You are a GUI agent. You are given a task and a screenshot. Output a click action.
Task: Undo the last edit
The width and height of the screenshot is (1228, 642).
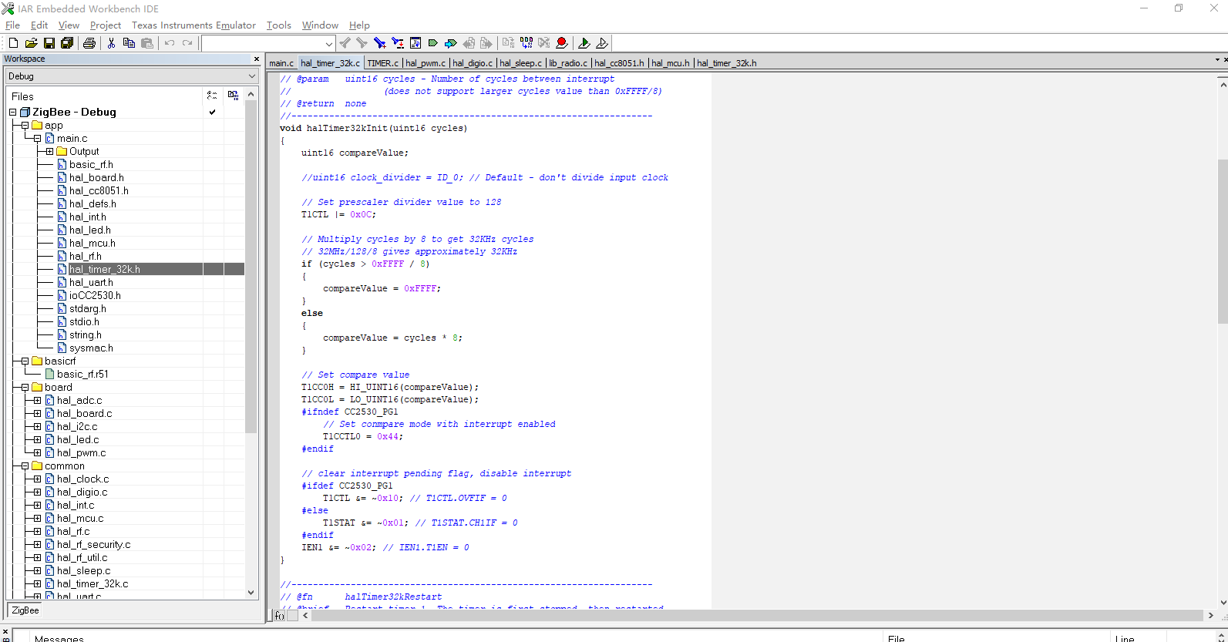coord(170,43)
